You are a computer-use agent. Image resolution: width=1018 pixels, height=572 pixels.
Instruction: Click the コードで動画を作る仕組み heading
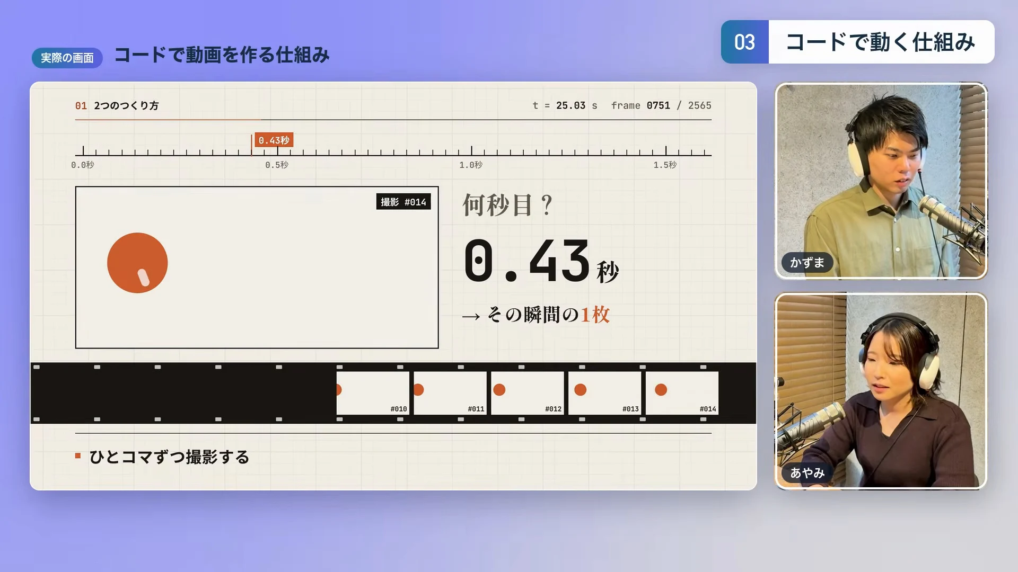coord(222,55)
